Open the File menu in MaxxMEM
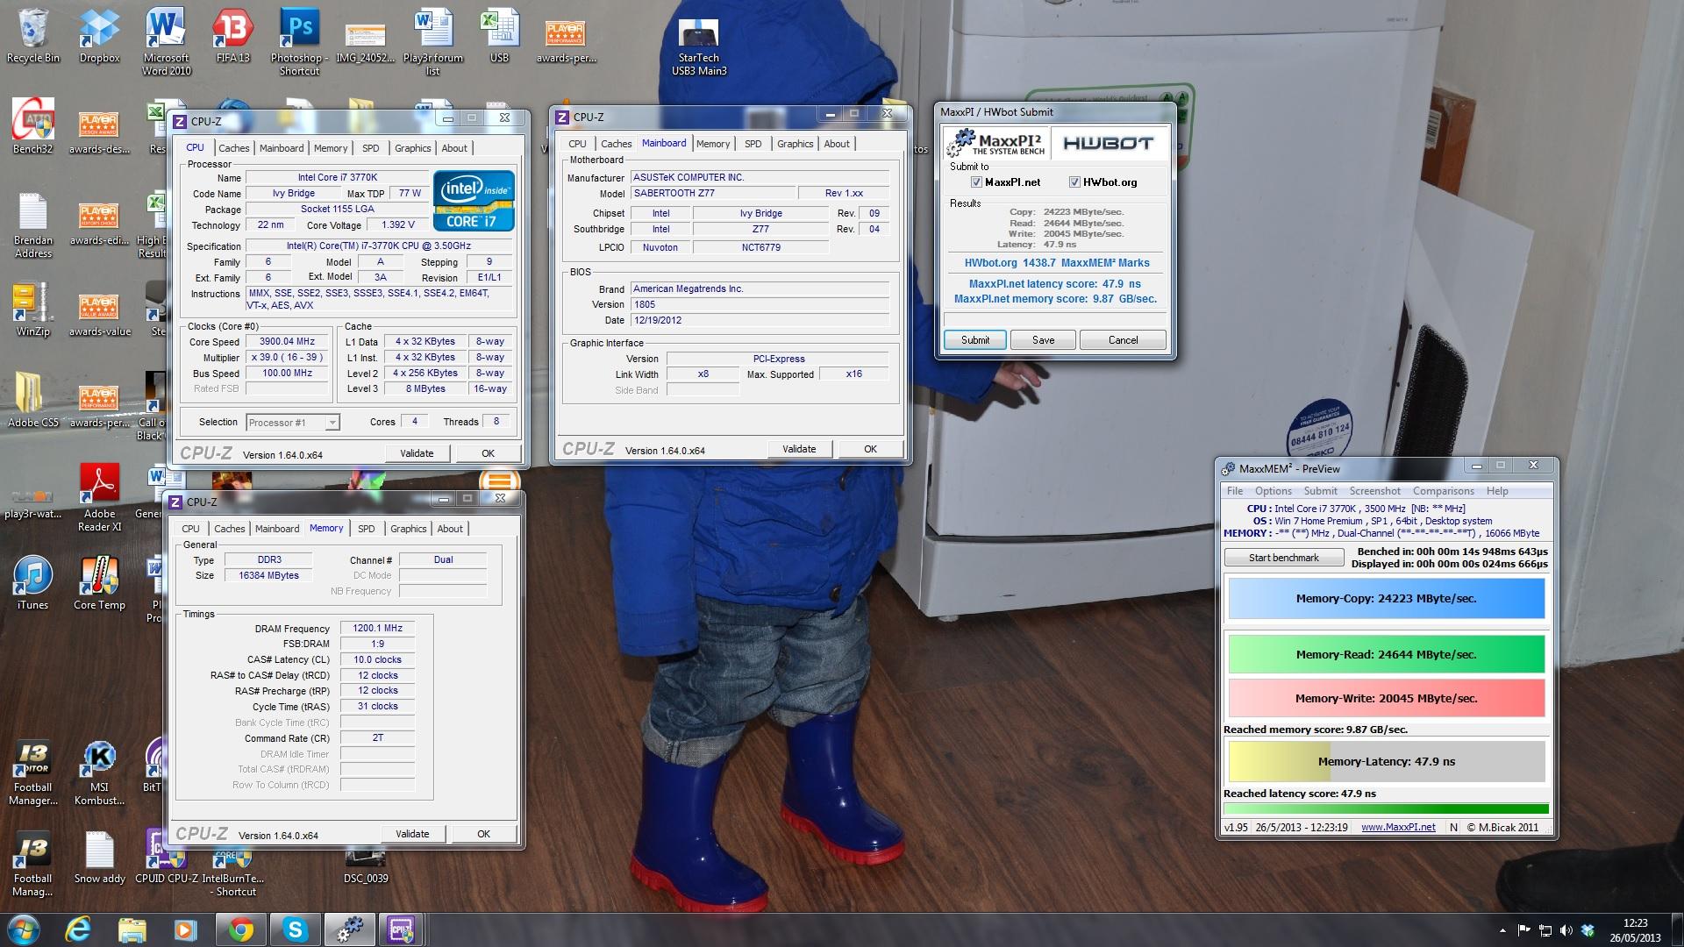The height and width of the screenshot is (947, 1684). (x=1235, y=491)
